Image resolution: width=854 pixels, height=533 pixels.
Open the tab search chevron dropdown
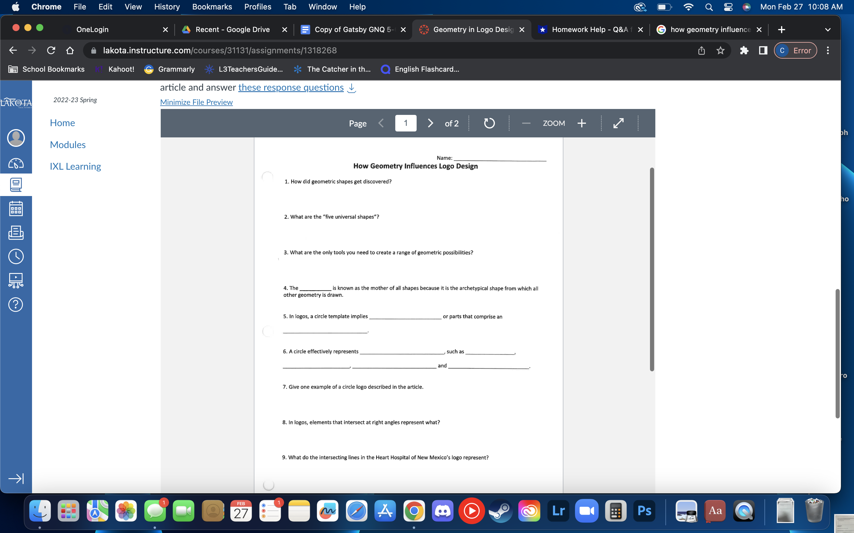click(828, 30)
